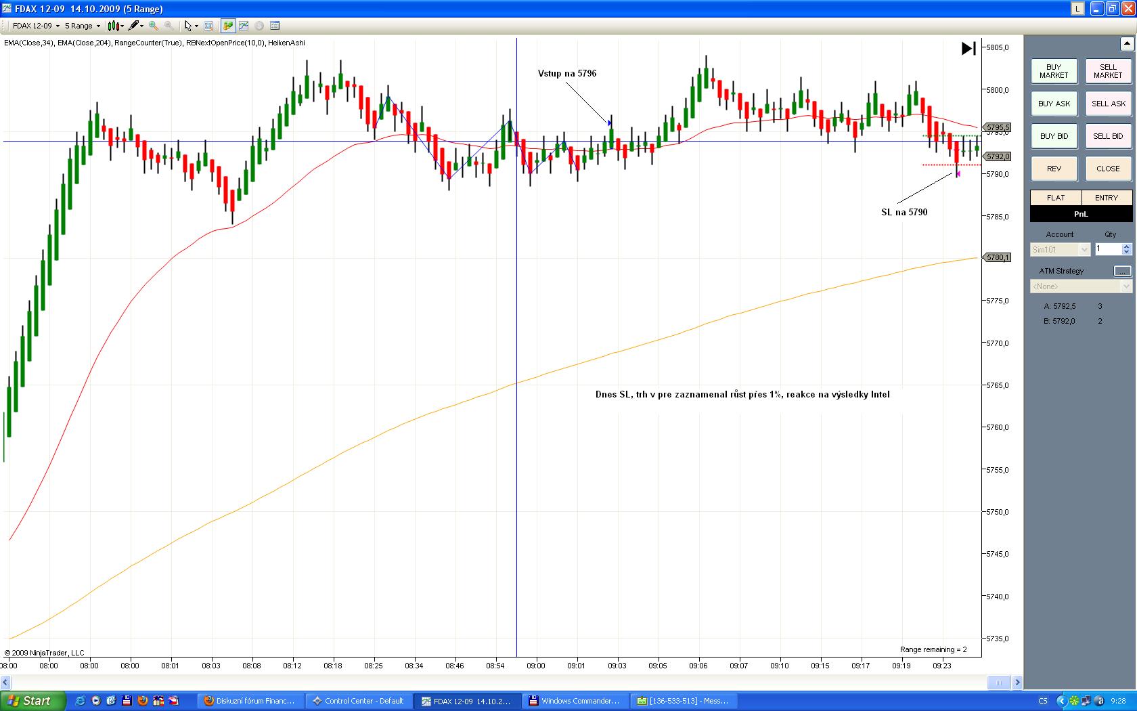Click the L link button in title bar
The image size is (1137, 711).
point(1077,9)
